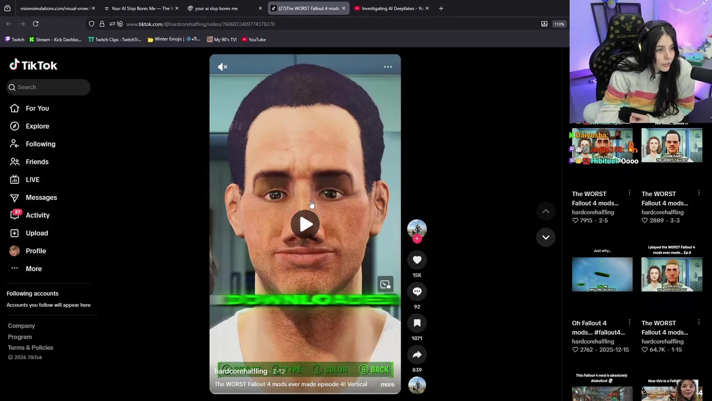Open options for the 7915-likes video

click(x=629, y=193)
